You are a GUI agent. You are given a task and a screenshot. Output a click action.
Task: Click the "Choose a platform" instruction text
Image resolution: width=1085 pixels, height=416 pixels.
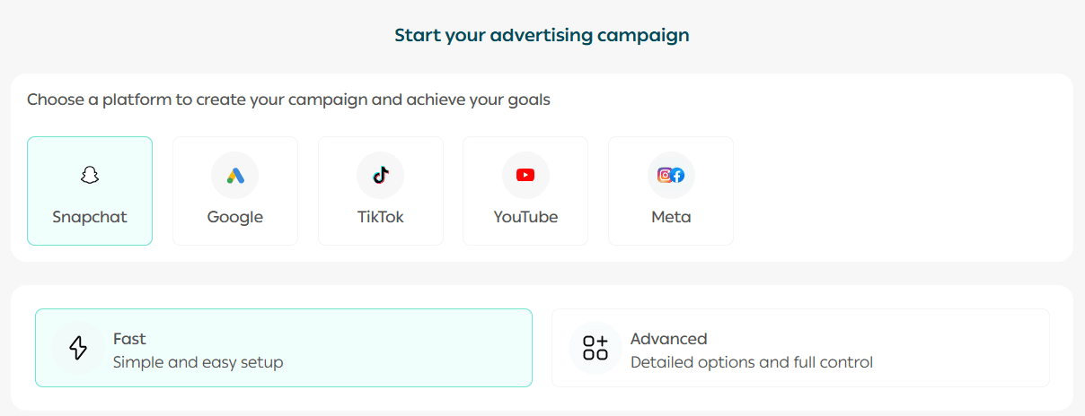(288, 100)
